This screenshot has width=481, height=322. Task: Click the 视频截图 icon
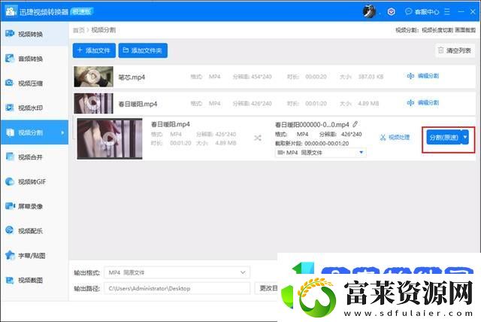coord(10,280)
